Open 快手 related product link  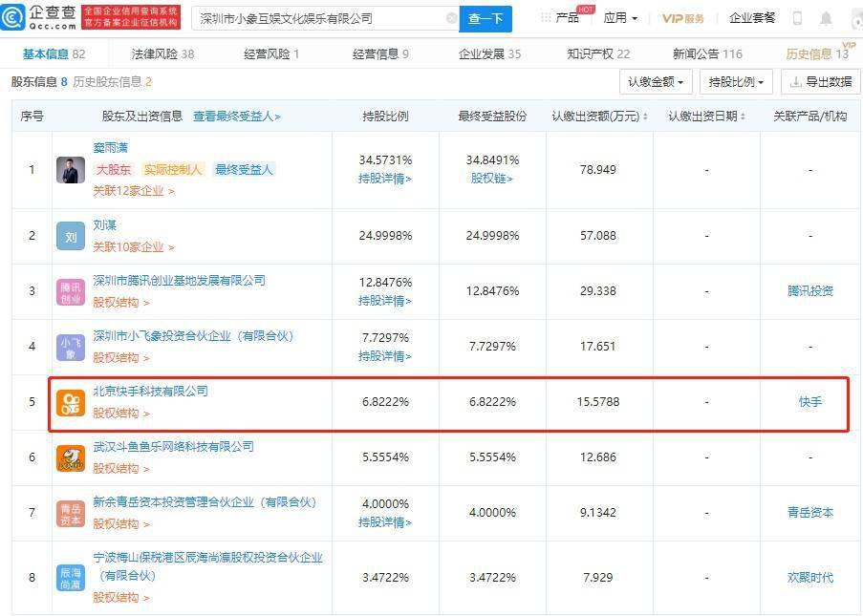[810, 402]
